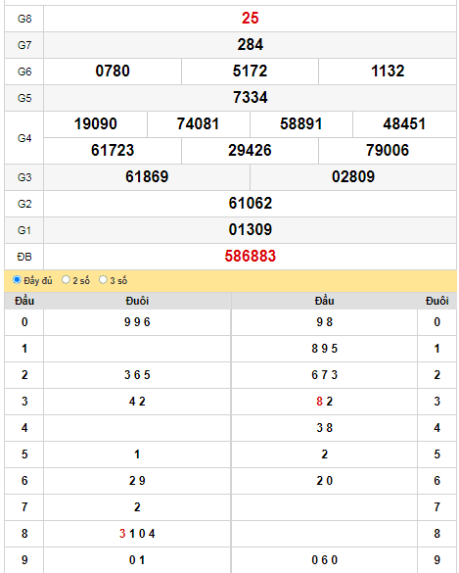Click the G7 prize number 284
The image size is (459, 573).
(251, 45)
